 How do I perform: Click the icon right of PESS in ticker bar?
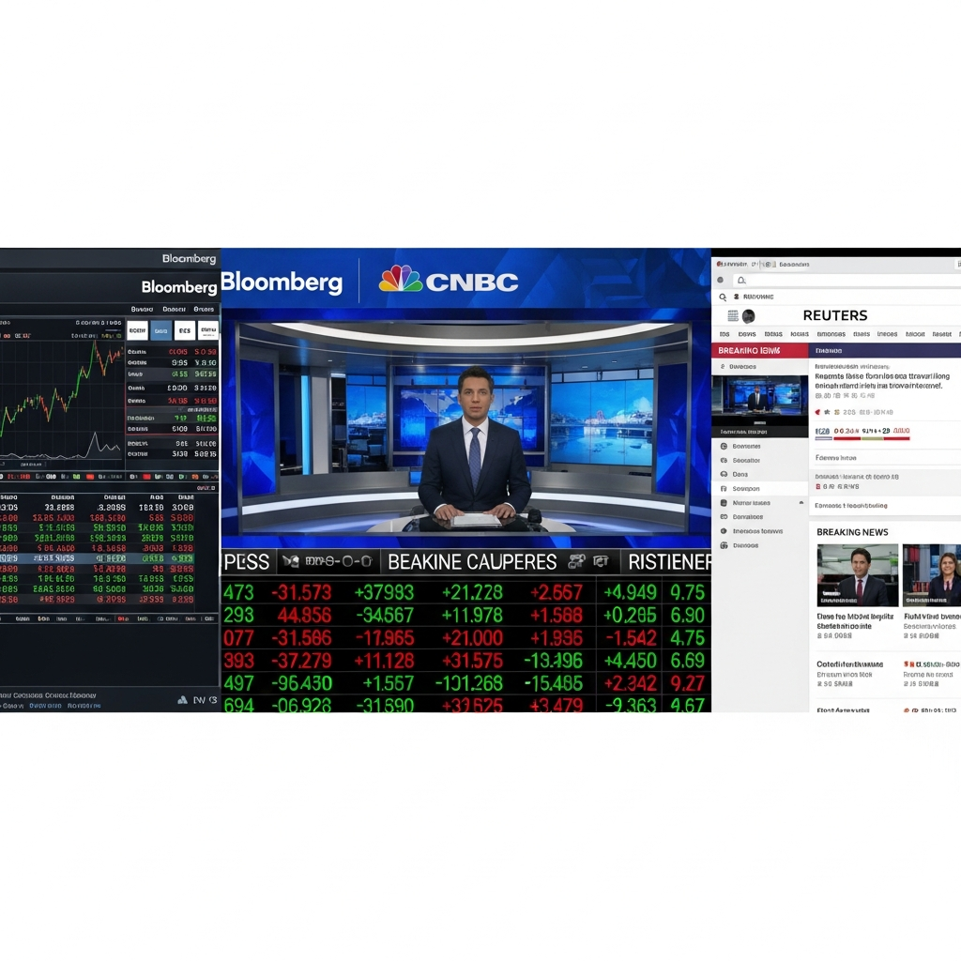(291, 562)
